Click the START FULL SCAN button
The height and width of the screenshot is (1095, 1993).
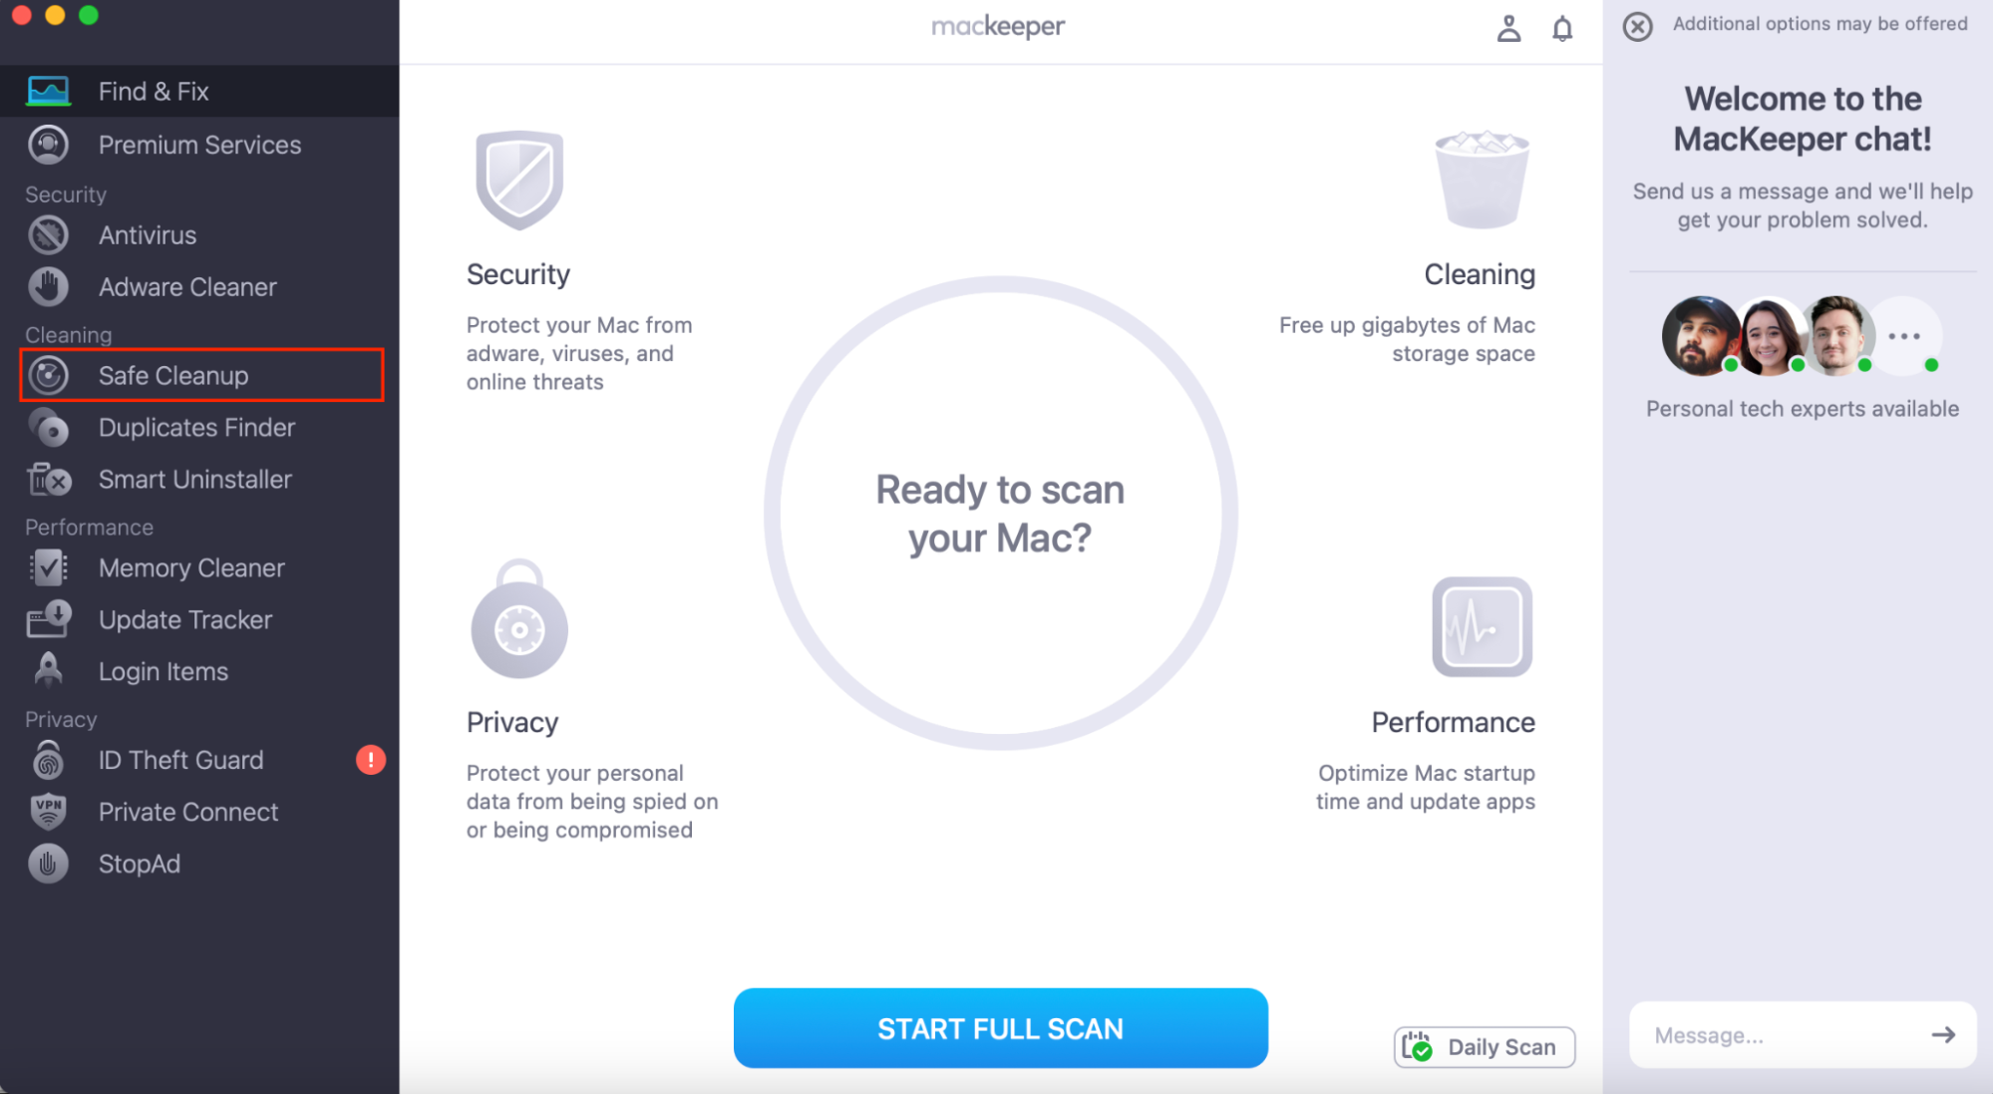[x=1001, y=1027]
